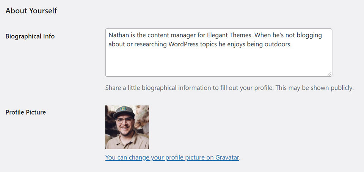
Task: Open the Gravatar profile picture link
Action: pos(172,158)
